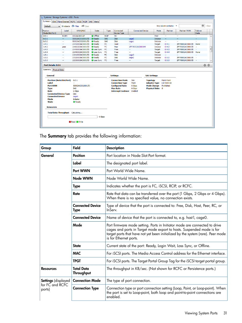Open the Physical Disks tab
The height and width of the screenshot is (323, 242).
pyautogui.click(x=58, y=70)
